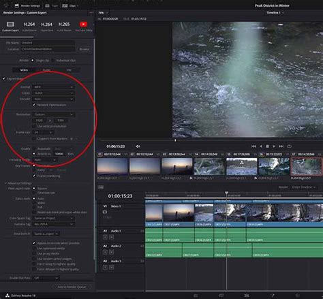Enable Use vertical resolution checkbox
Image resolution: width=323 pixels, height=299 pixels.
pos(34,126)
